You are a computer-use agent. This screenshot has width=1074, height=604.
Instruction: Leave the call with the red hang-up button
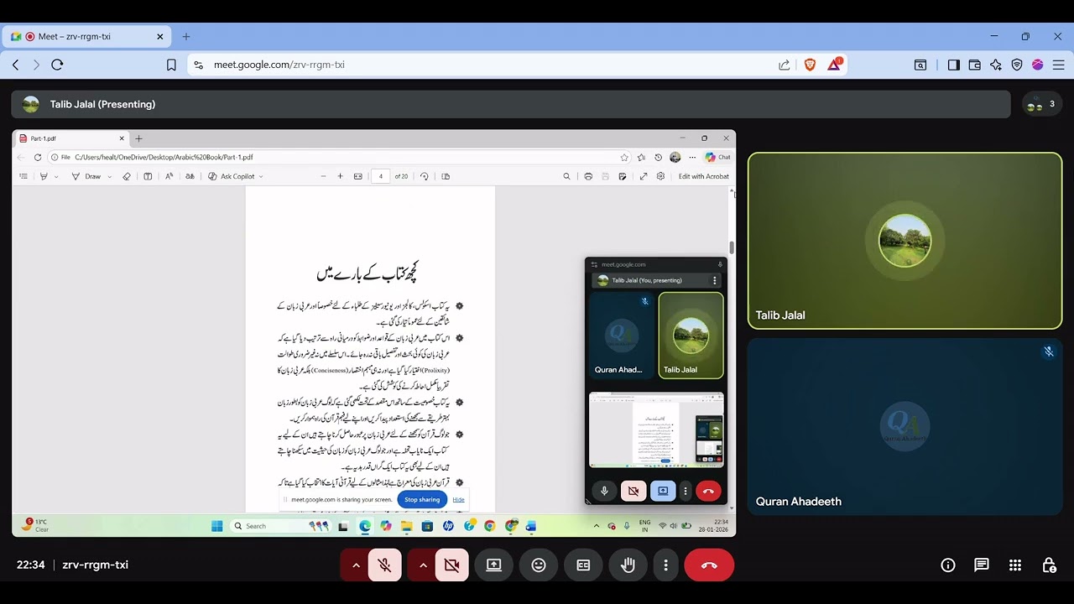709,565
